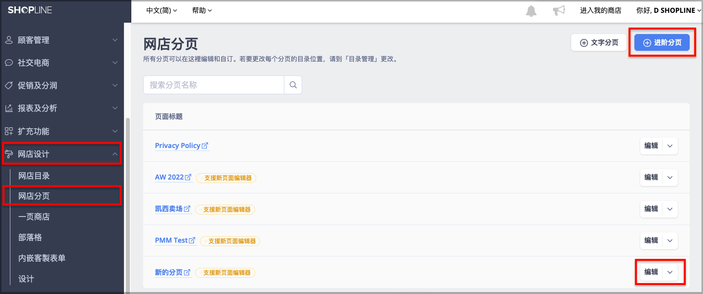Click the notification bell icon

(531, 11)
